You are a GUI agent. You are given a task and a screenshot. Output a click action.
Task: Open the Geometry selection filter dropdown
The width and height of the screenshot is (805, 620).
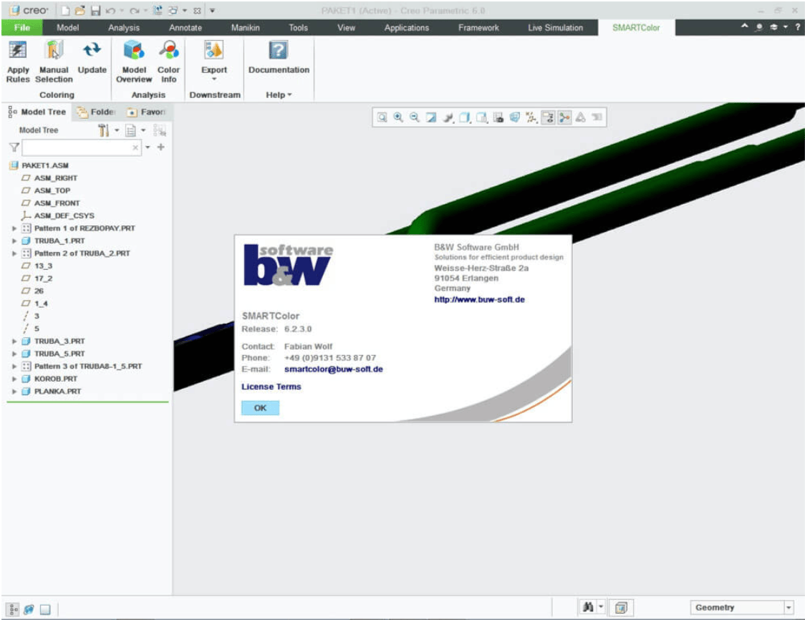pyautogui.click(x=789, y=608)
